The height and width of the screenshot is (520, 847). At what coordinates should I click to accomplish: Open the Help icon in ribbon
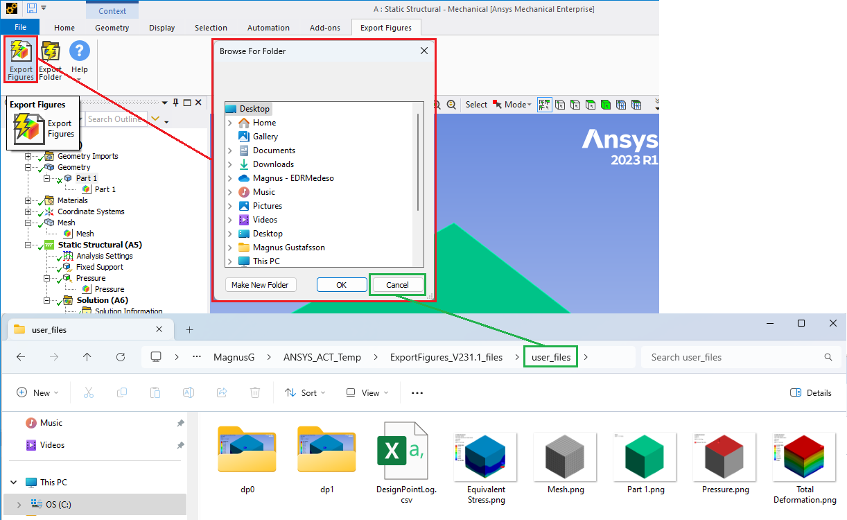coord(80,58)
